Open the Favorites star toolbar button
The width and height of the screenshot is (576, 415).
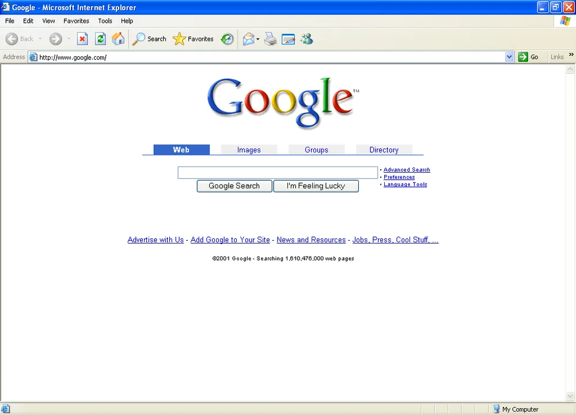193,39
